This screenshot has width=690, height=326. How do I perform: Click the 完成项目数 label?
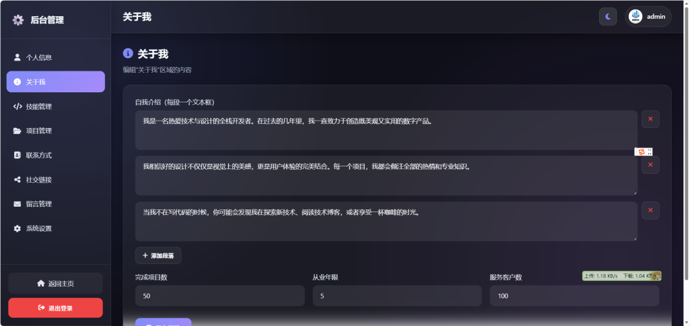(x=151, y=277)
